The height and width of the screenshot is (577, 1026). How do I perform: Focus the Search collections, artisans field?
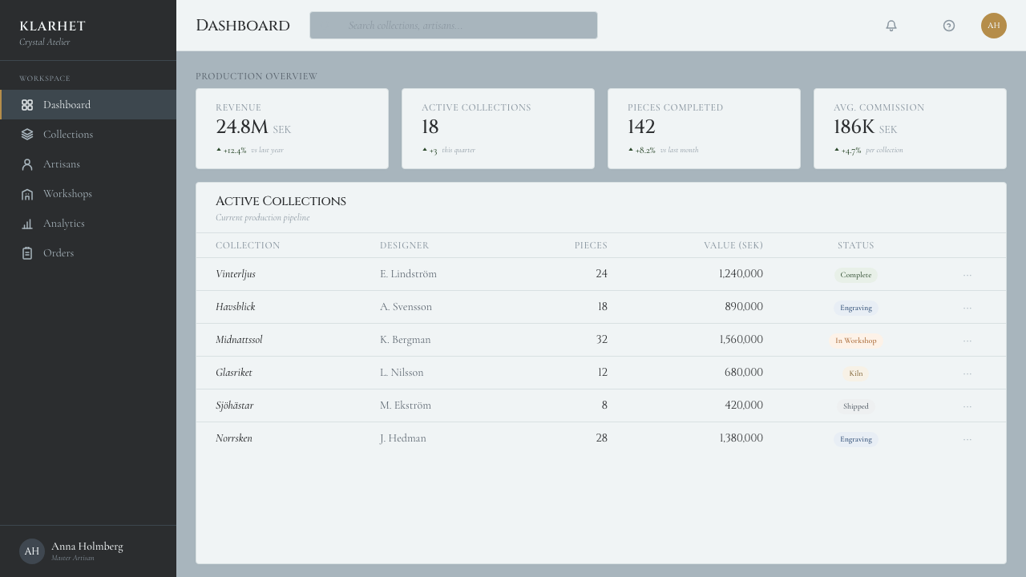(454, 26)
